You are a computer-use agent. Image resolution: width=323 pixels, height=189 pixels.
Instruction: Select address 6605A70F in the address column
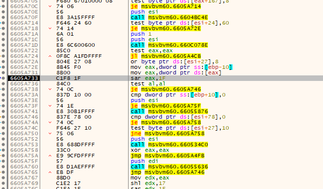[x=24, y=17]
